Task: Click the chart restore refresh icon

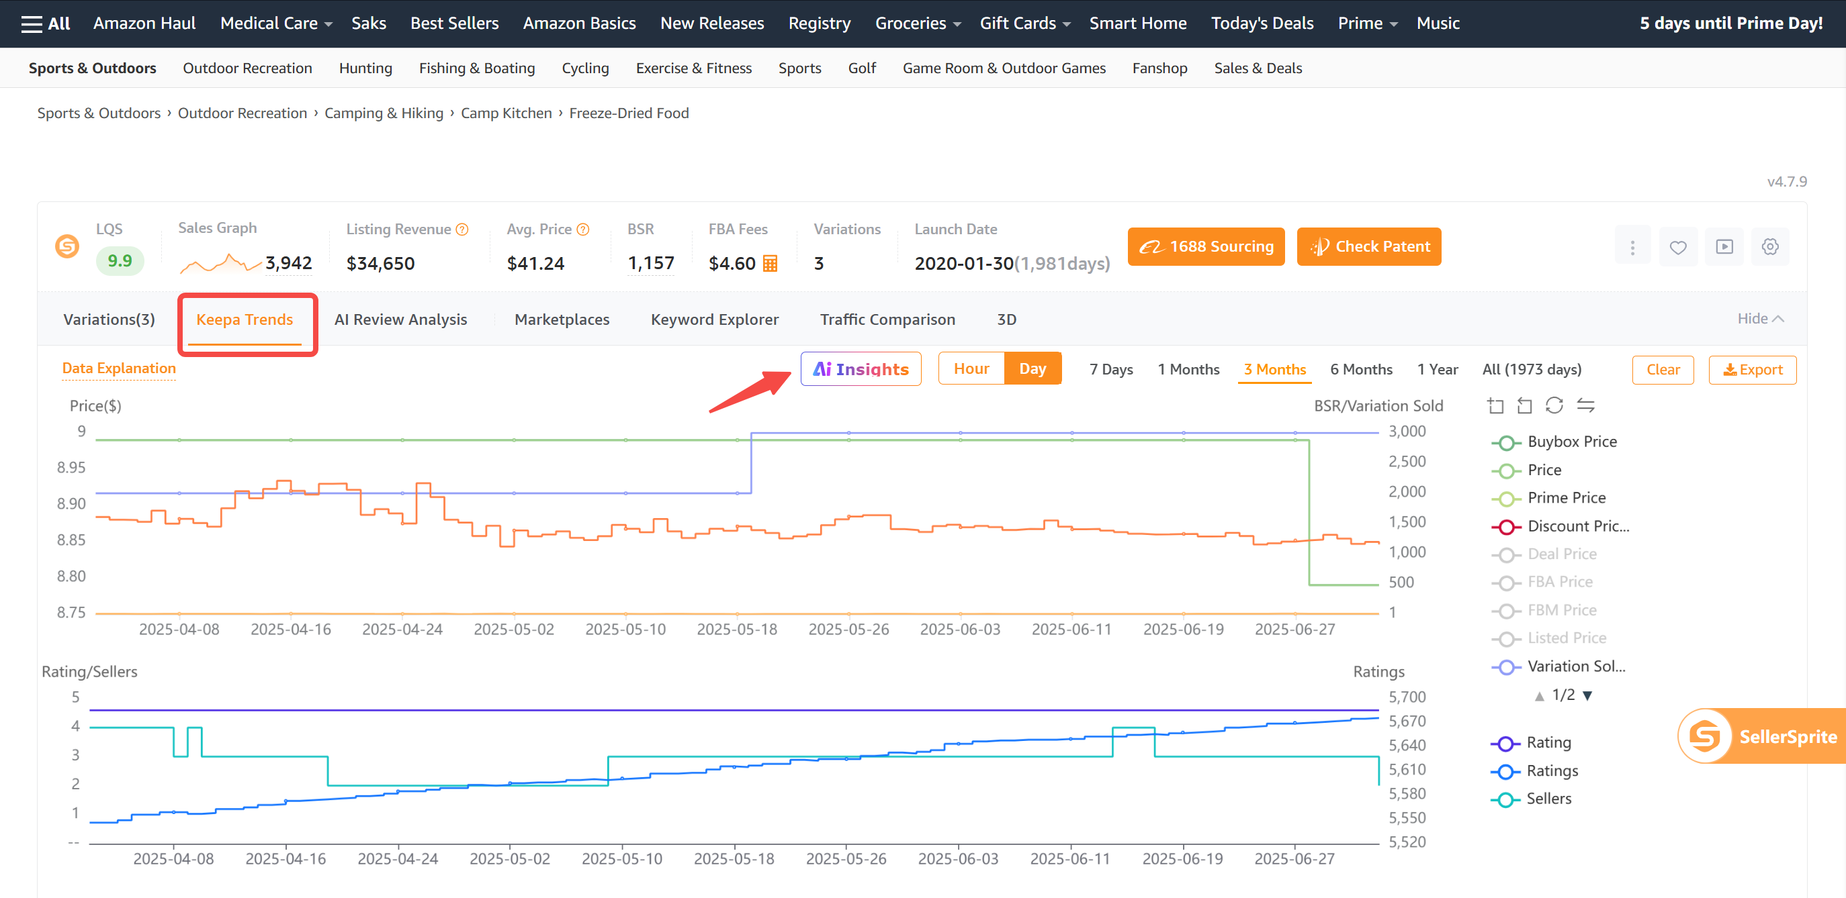Action: click(1554, 406)
